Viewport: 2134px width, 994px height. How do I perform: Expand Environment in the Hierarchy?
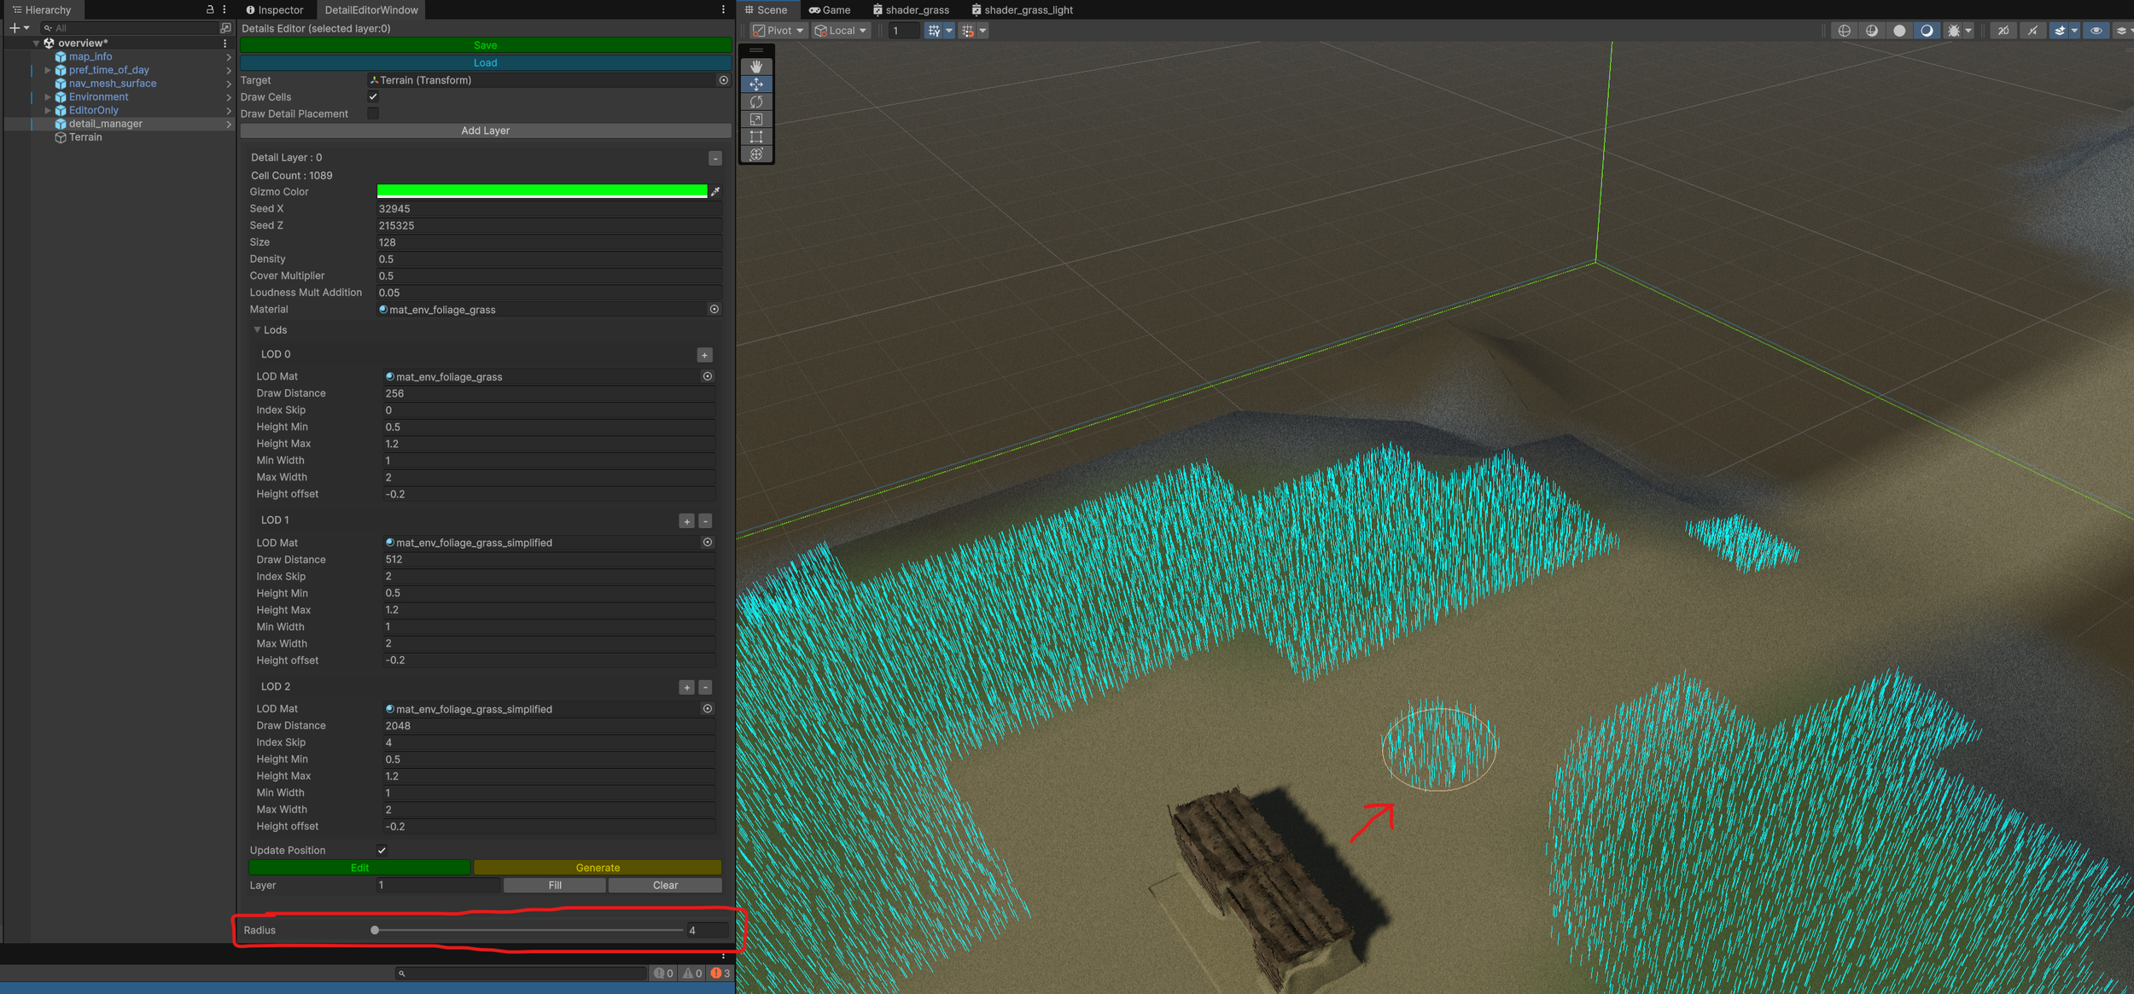click(48, 97)
